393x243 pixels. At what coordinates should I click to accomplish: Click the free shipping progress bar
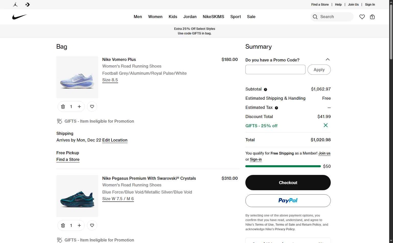pos(283,166)
